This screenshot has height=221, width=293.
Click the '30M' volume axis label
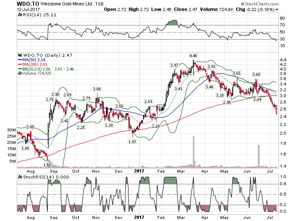pos(11,130)
